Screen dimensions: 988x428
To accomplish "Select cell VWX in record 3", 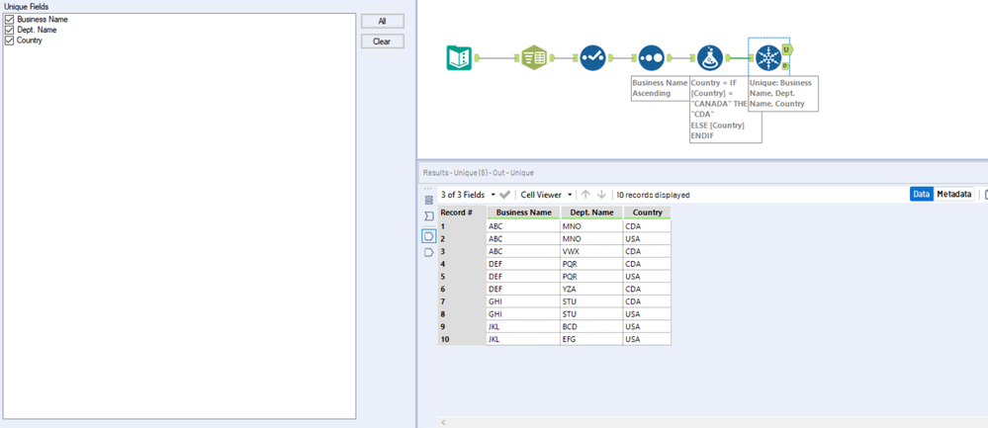I will point(591,250).
